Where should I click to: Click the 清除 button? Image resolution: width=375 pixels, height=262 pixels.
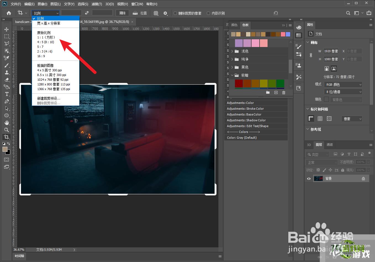click(x=122, y=13)
